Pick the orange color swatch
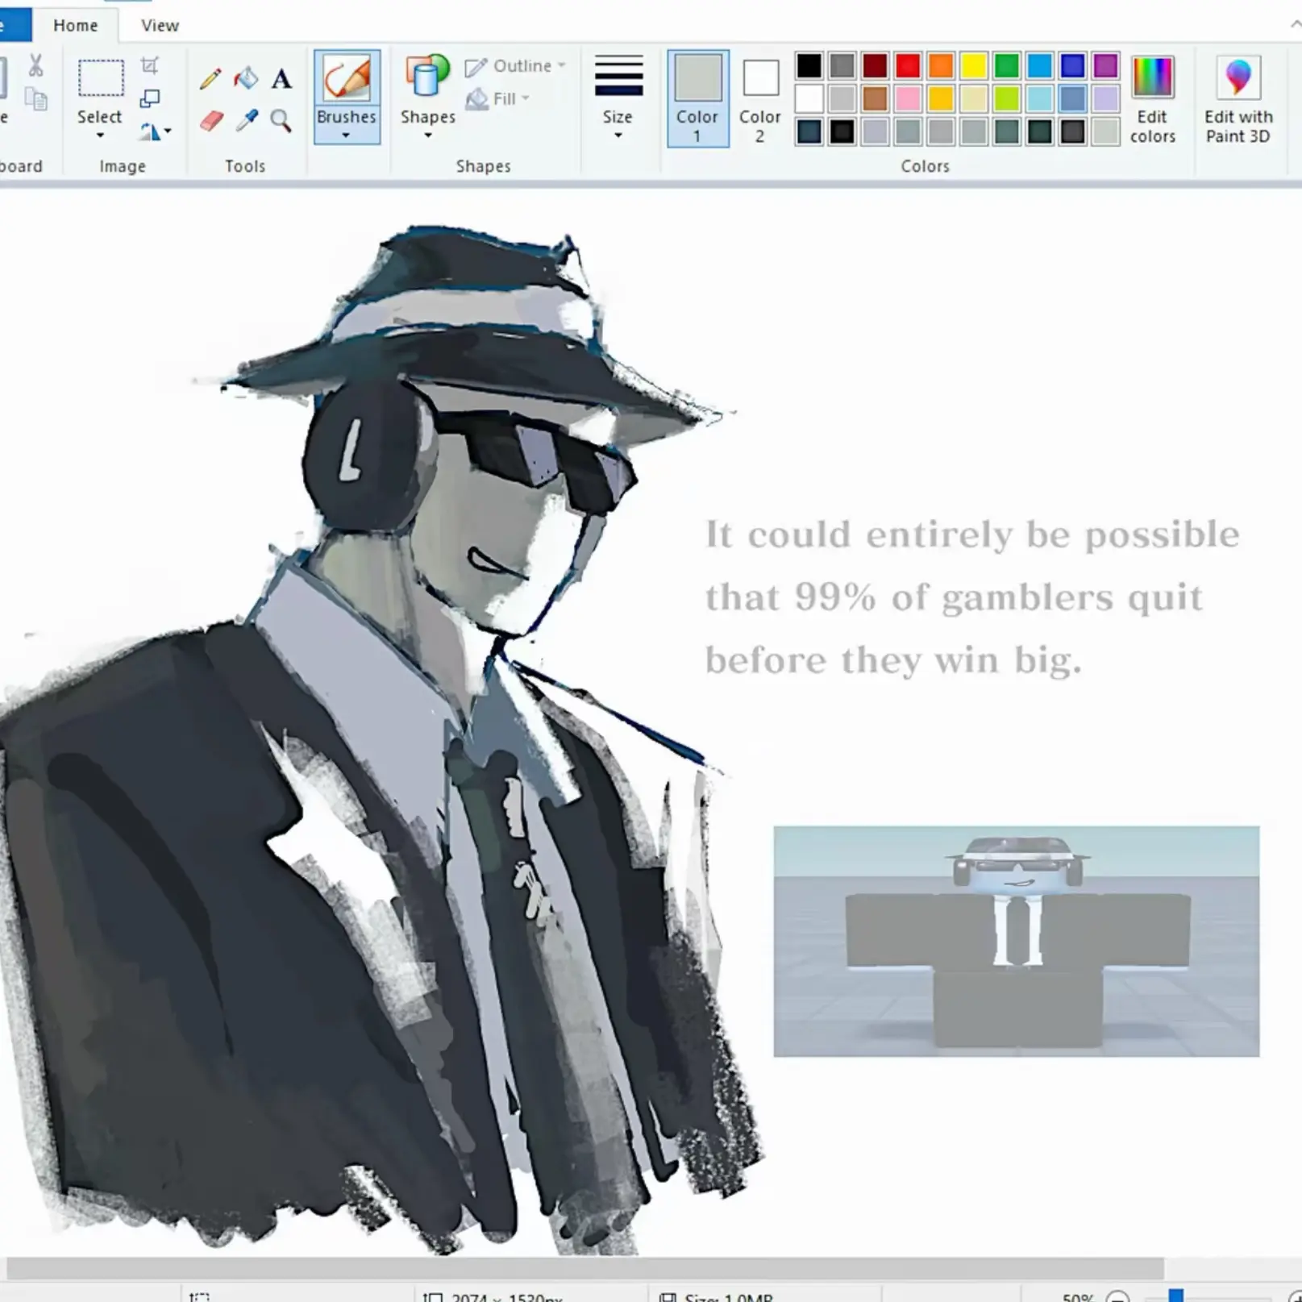 pyautogui.click(x=941, y=65)
